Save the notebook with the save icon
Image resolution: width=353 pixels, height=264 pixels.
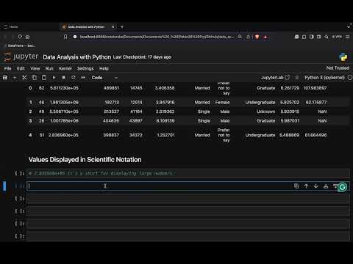coord(5,78)
